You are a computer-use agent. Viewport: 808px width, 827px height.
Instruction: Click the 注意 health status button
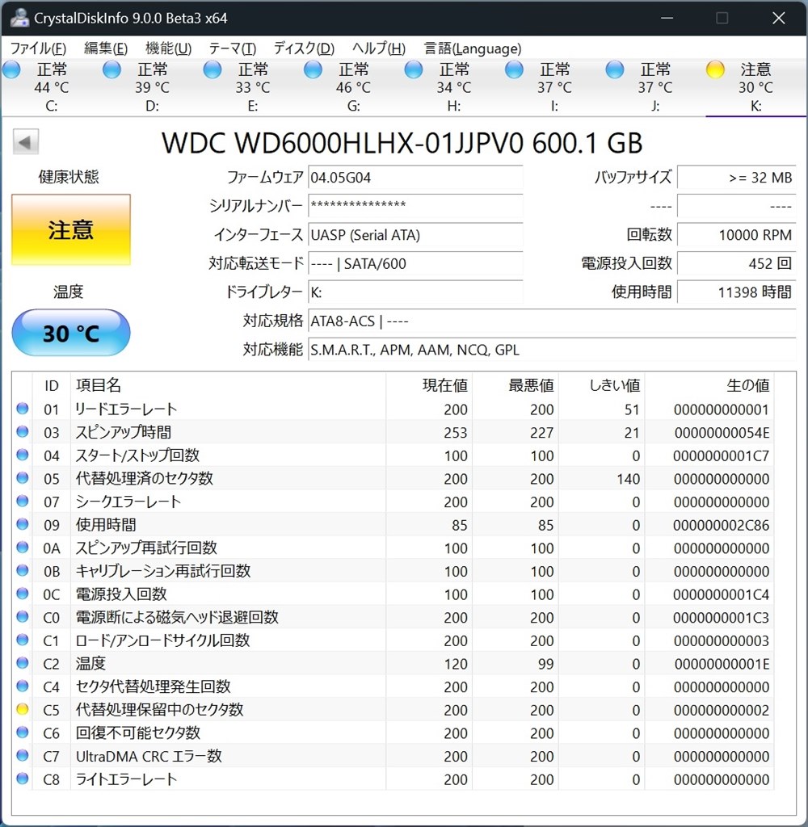pos(70,229)
